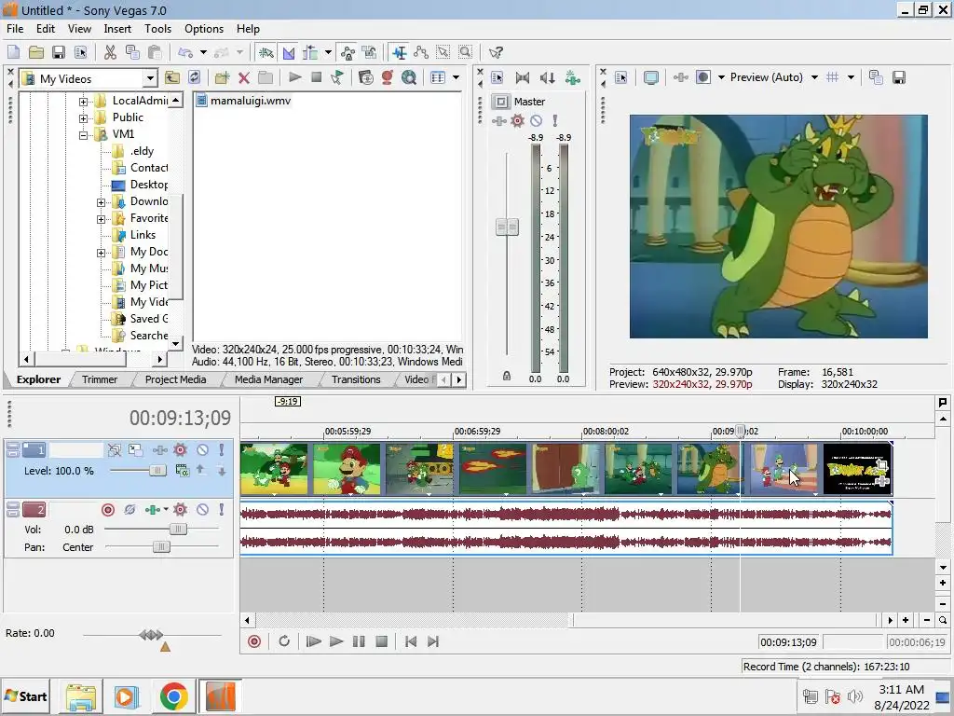Click the Copy icon in the main toolbar
Image resolution: width=954 pixels, height=716 pixels.
click(x=132, y=52)
